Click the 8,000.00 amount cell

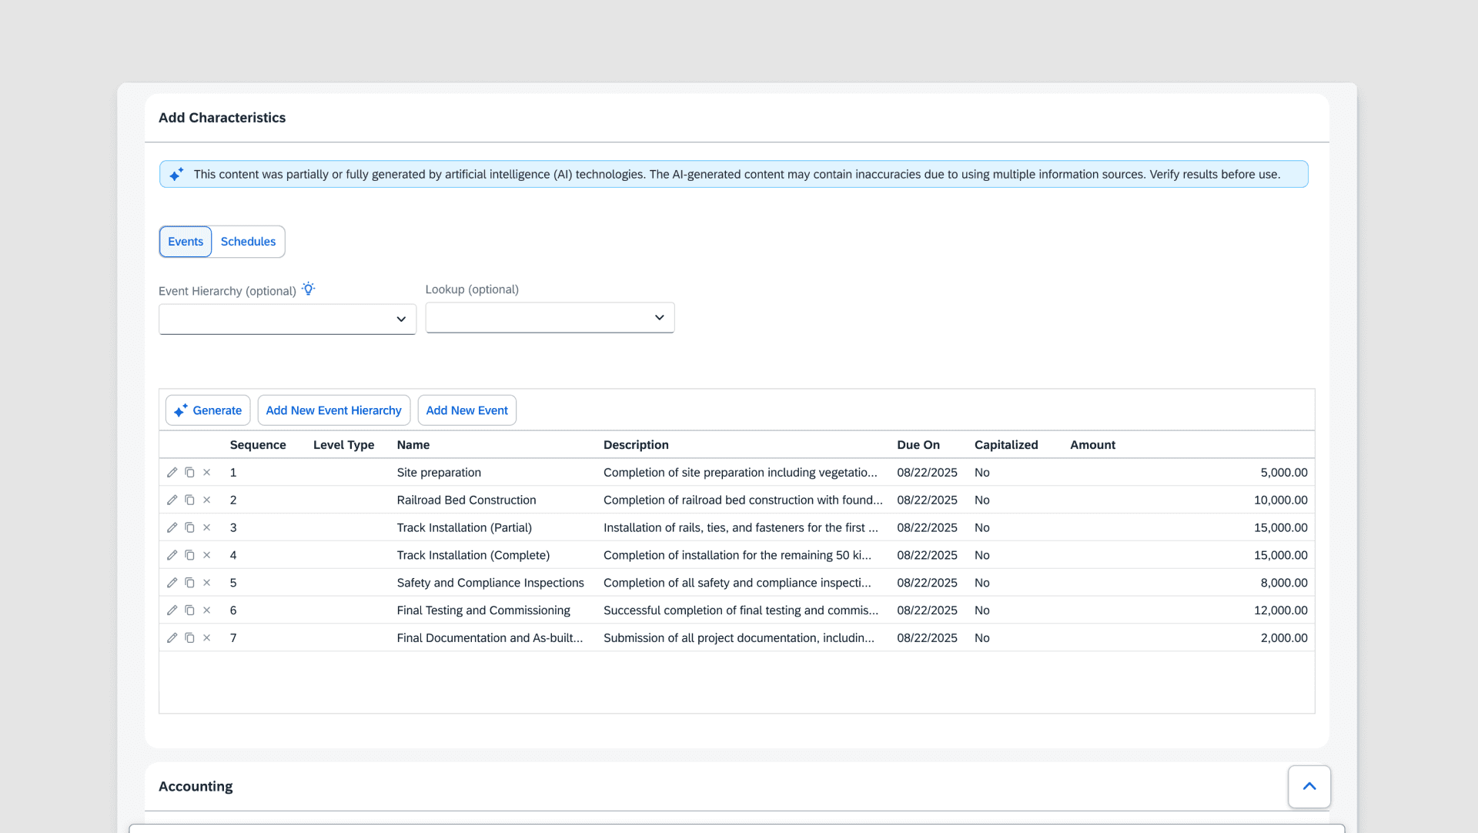[x=1284, y=583]
